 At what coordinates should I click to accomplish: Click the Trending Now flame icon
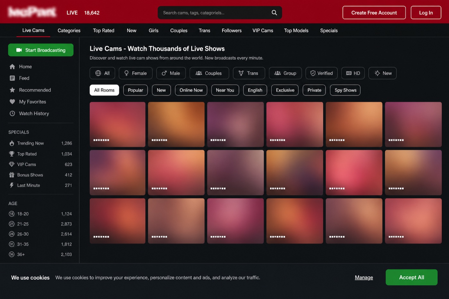(12, 143)
